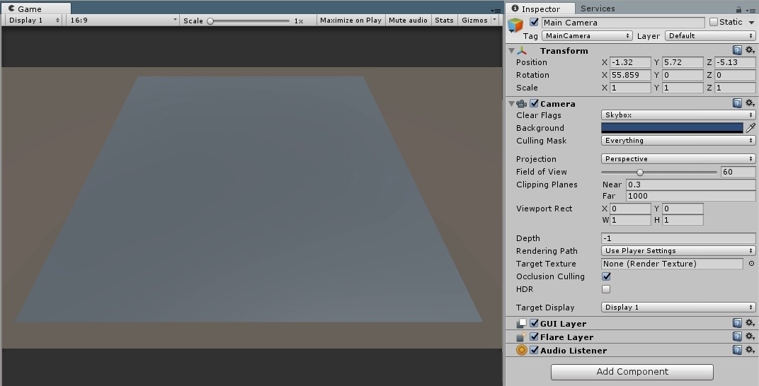Open the Audio Listener gear menu
This screenshot has height=386, width=759.
[x=750, y=350]
